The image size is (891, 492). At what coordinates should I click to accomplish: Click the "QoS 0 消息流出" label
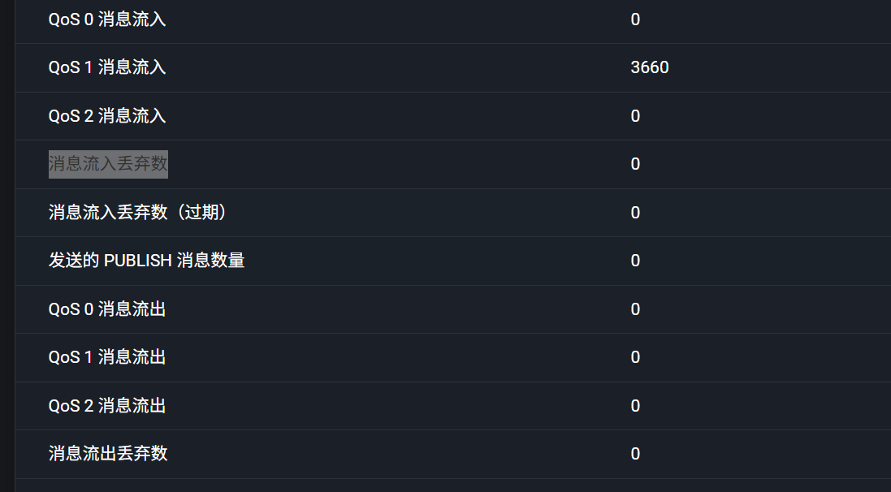107,309
